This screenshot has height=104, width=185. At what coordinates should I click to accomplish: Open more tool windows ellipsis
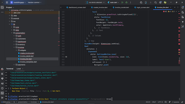click(2, 12)
